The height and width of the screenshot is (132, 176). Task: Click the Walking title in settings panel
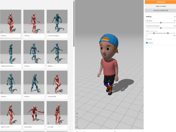click(x=149, y=16)
